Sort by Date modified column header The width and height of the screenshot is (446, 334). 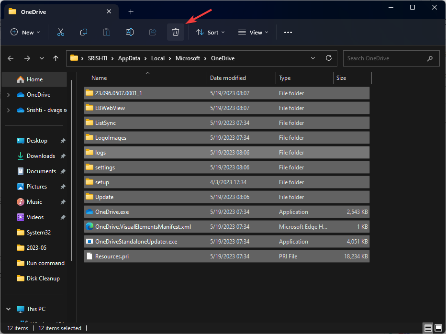(x=241, y=78)
